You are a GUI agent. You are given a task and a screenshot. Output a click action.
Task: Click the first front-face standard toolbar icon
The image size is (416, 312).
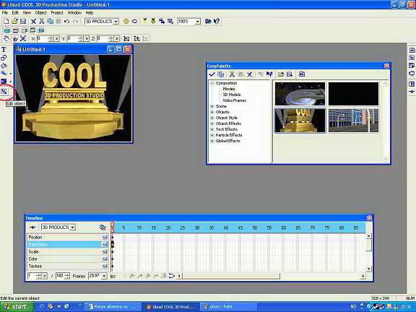(x=7, y=30)
